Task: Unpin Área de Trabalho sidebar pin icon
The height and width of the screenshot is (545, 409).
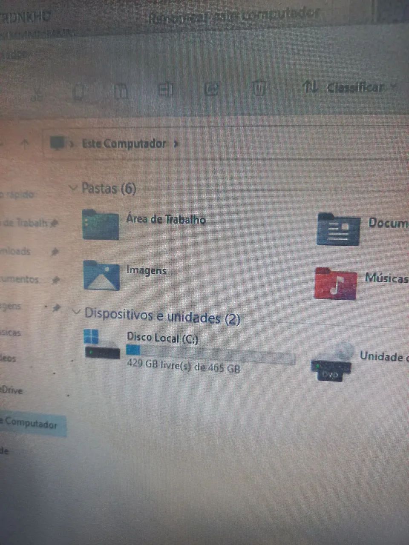Action: tap(55, 223)
